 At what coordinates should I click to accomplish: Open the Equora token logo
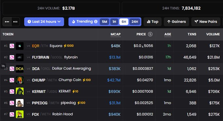point(20,46)
